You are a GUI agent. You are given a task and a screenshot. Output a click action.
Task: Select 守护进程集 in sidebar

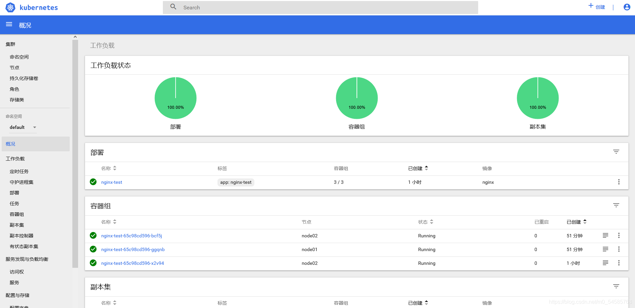21,182
